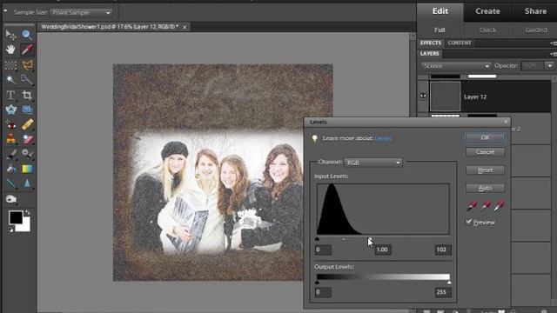This screenshot has height=313, width=557.
Task: Open the tool preset picker arrow
Action: [5, 11]
